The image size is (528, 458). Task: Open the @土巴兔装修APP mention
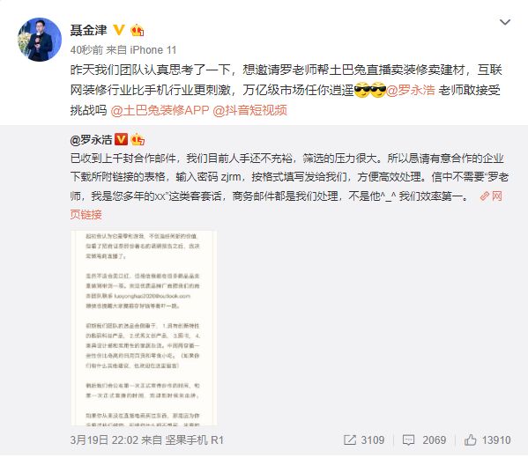[160, 110]
